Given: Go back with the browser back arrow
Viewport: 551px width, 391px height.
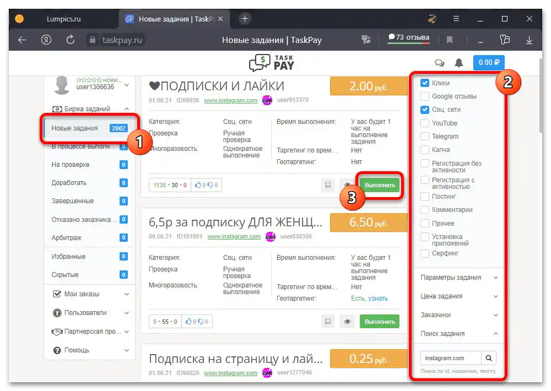Looking at the screenshot, I should coord(22,40).
